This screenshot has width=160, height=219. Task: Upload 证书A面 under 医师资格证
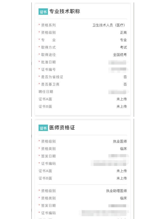coord(122,171)
